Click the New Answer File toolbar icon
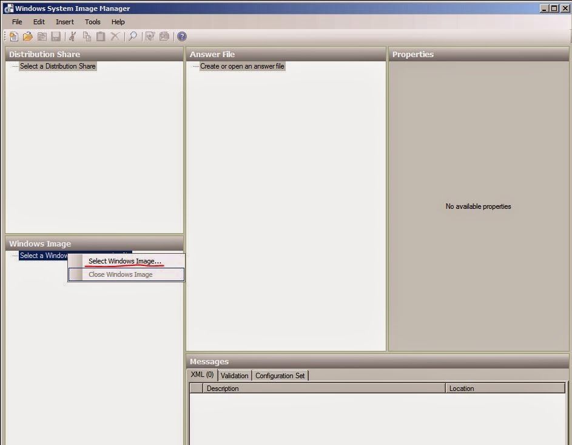Viewport: 572px width, 445px height. (x=14, y=36)
